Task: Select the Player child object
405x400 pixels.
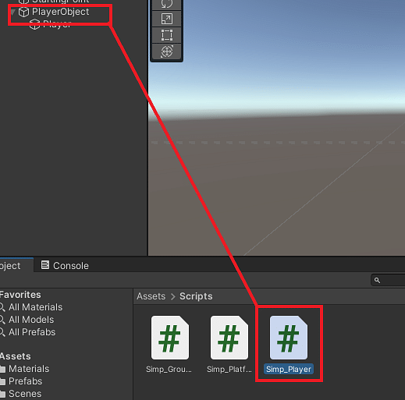Action: [x=57, y=24]
